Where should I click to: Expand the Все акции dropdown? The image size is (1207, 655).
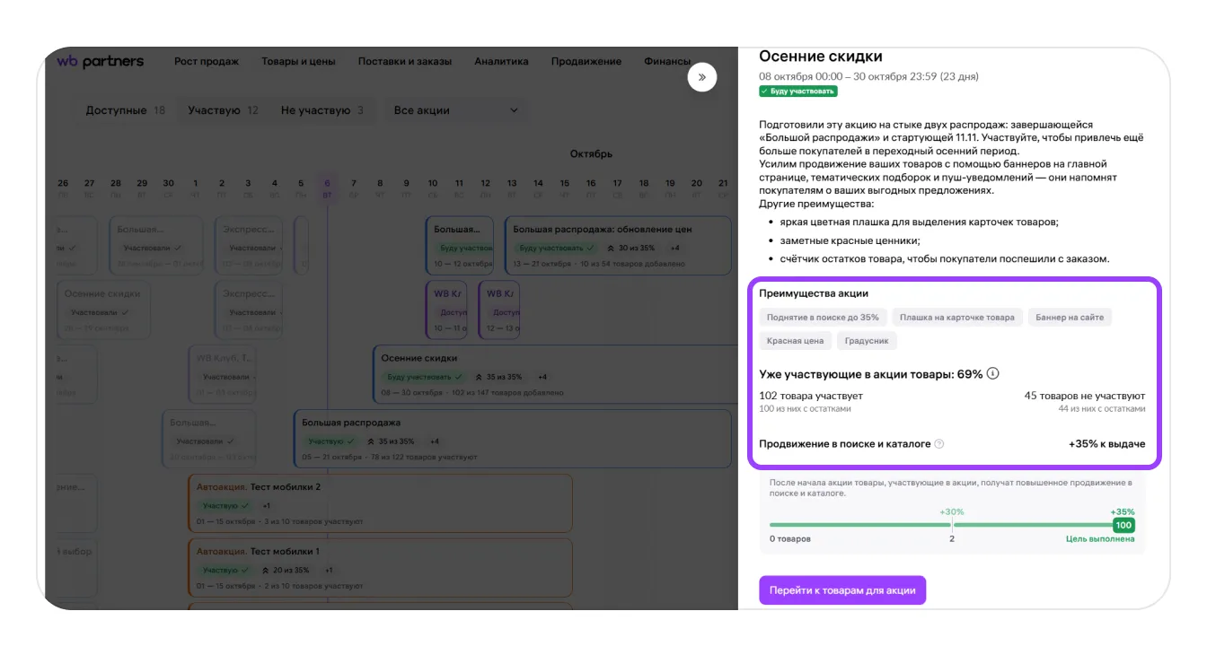[x=456, y=110]
